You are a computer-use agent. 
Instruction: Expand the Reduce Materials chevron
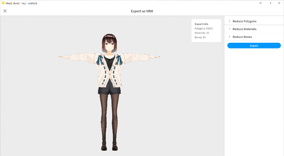229,29
